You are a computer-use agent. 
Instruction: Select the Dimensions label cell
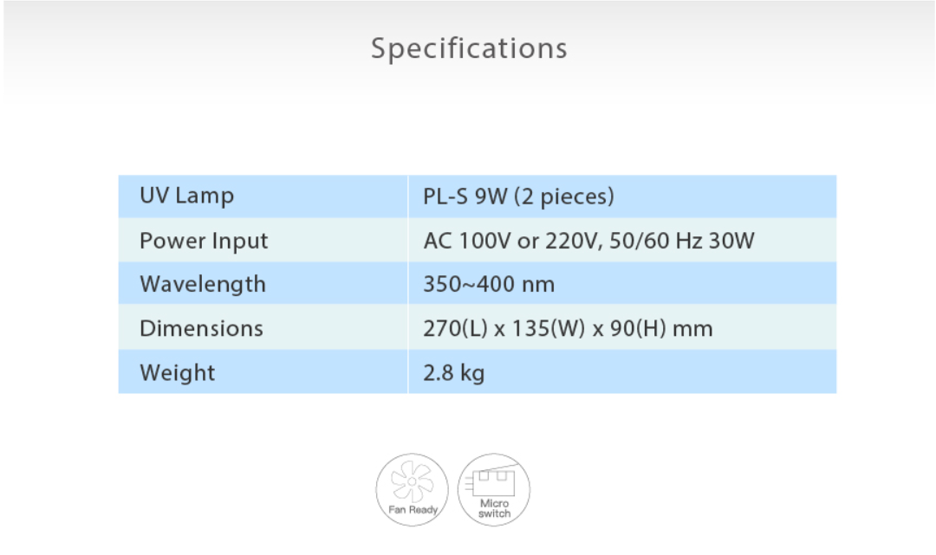click(x=263, y=327)
